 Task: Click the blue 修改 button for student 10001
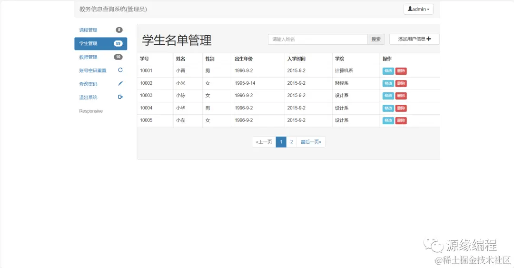(388, 71)
